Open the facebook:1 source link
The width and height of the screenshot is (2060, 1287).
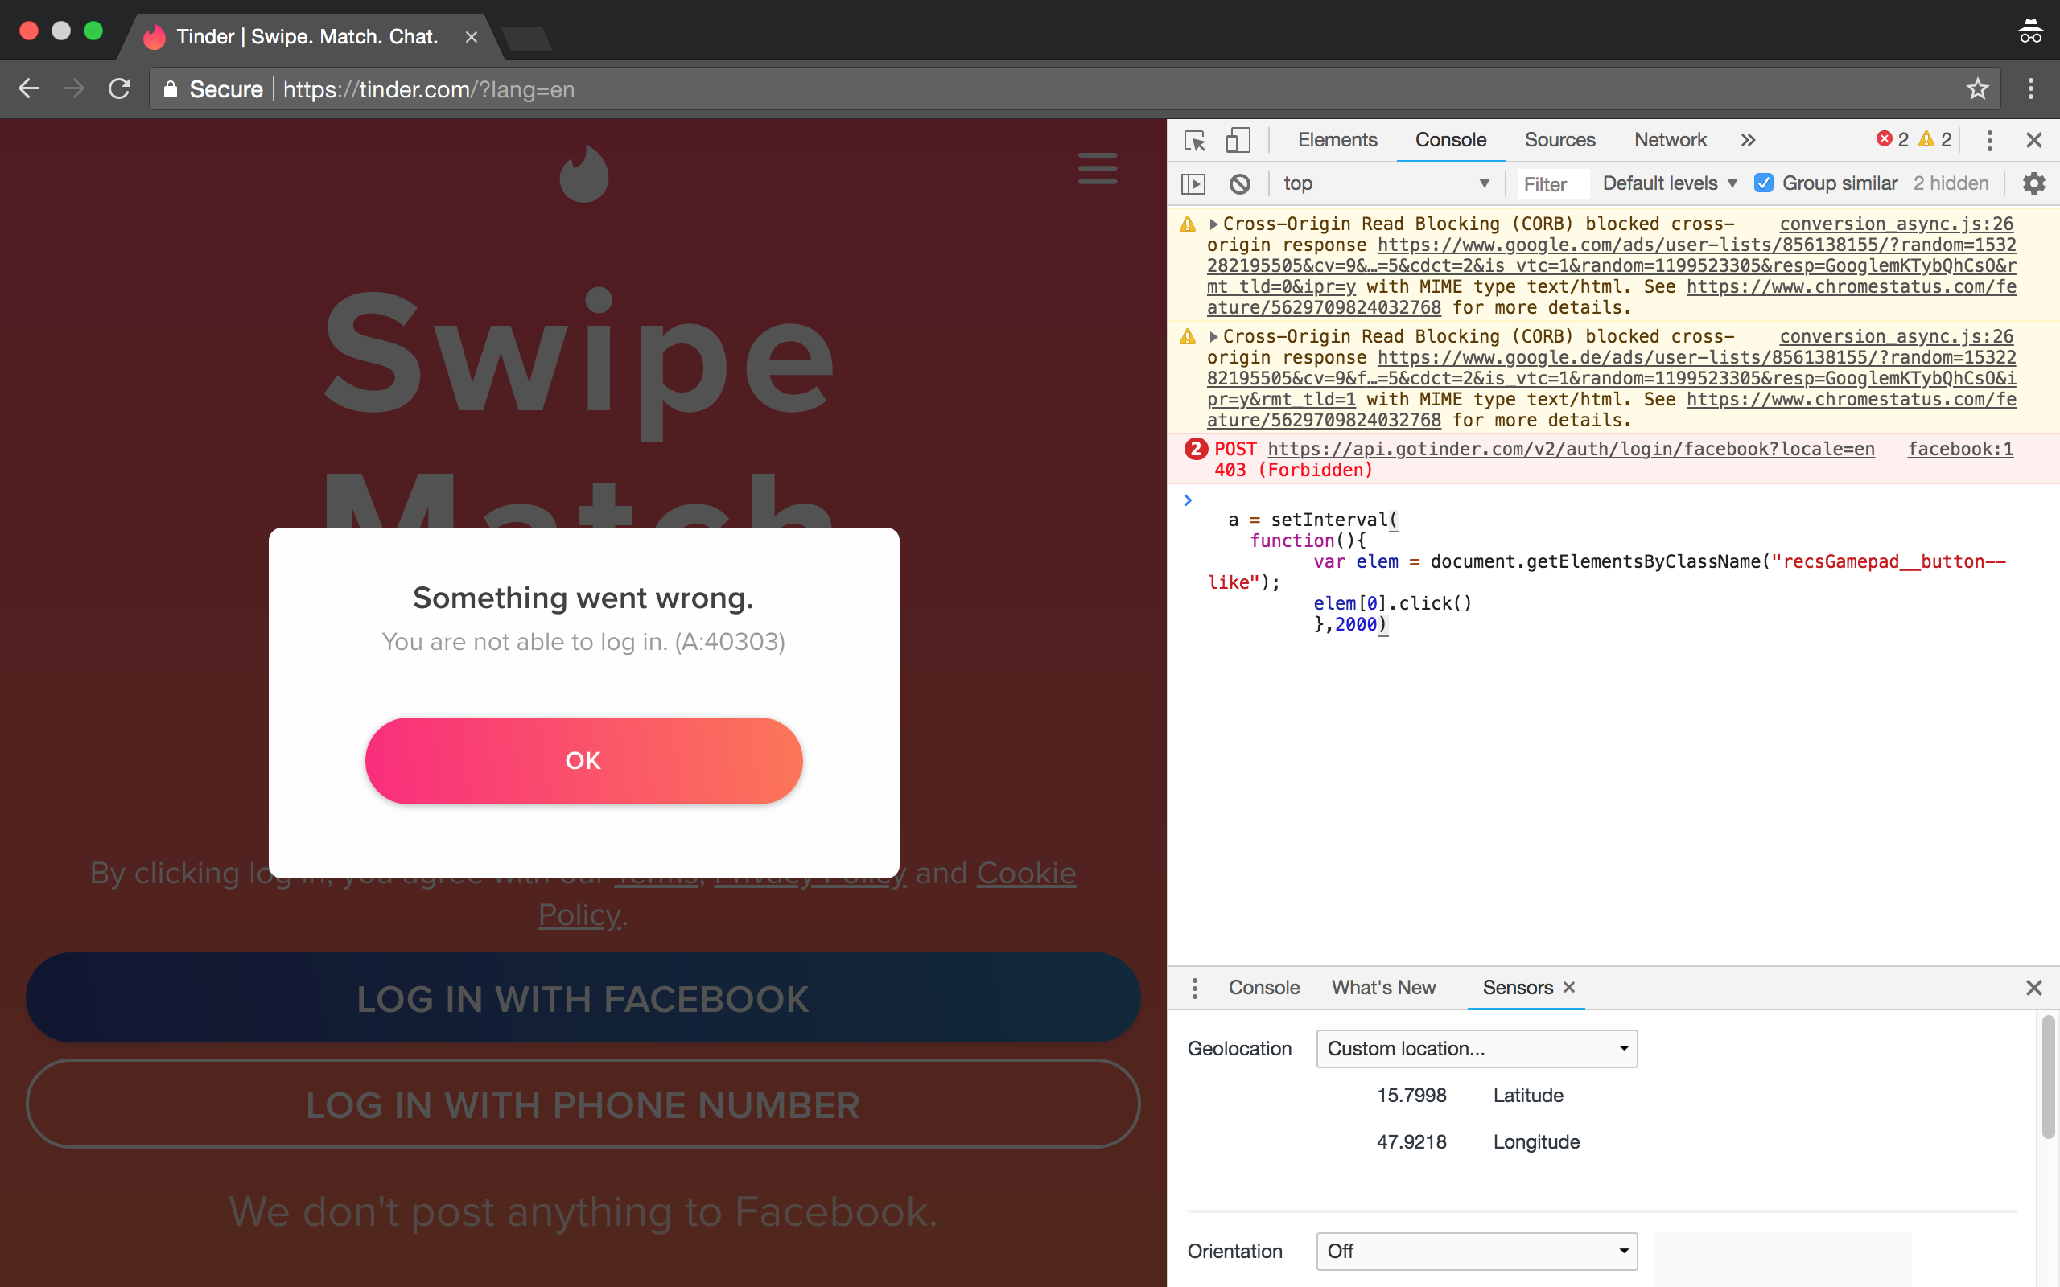[x=1959, y=450]
